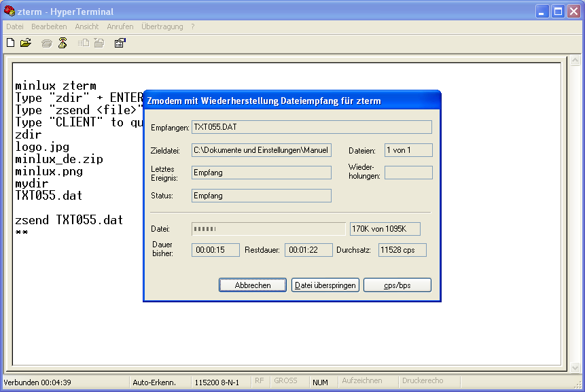Click the HyperTerminal title bar app icon
The width and height of the screenshot is (585, 392).
coord(9,11)
